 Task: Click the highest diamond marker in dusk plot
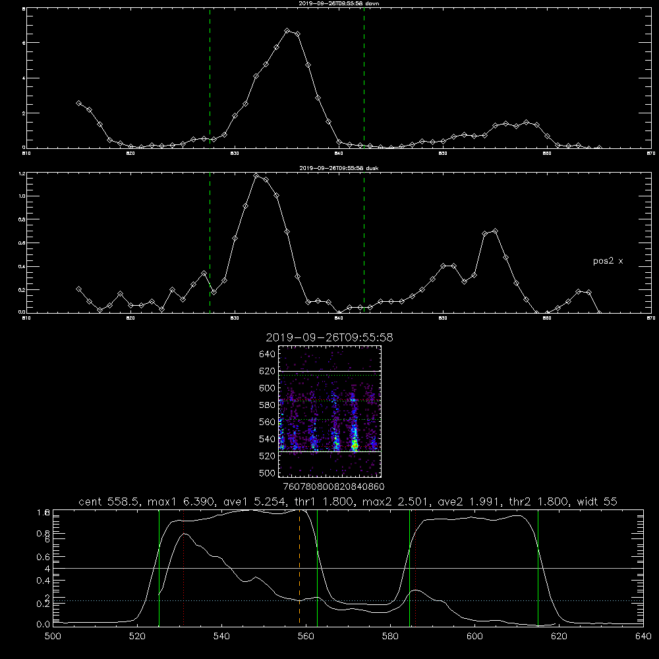point(256,176)
